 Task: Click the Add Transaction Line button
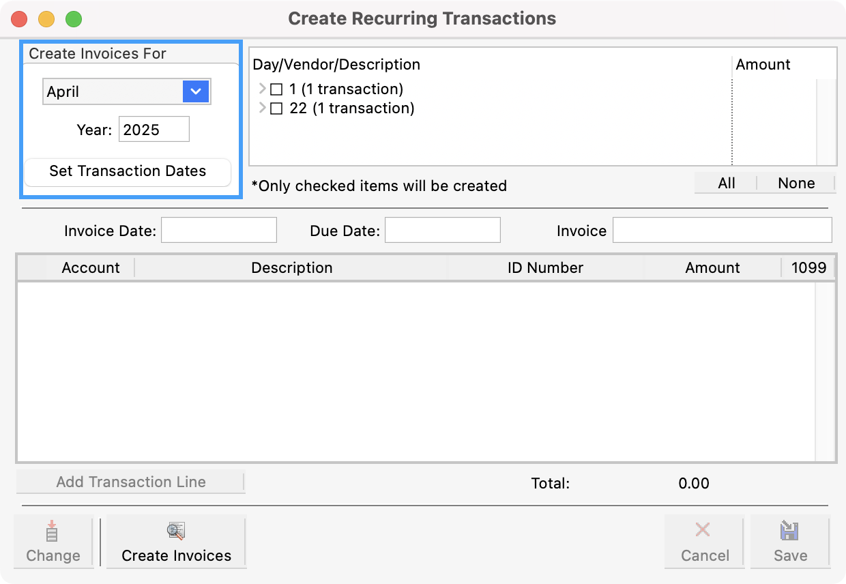pos(130,482)
